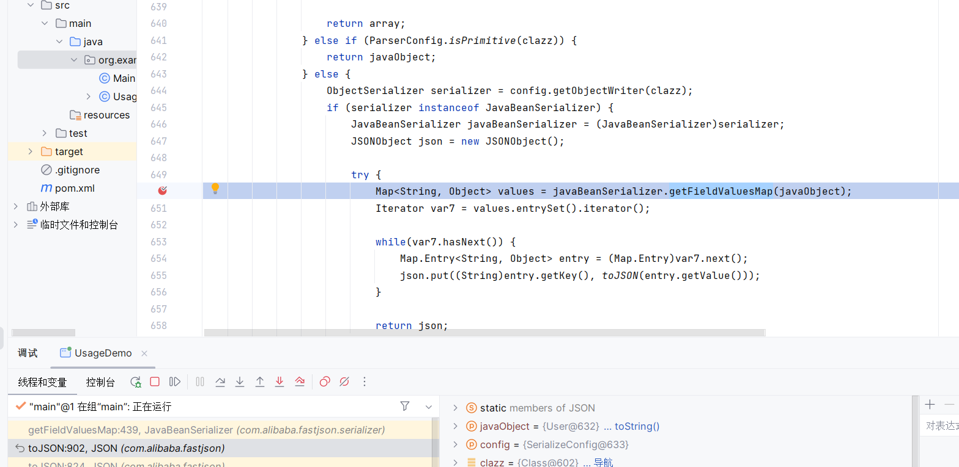The width and height of the screenshot is (959, 467).
Task: Close the UsageDemo debug tab
Action: (144, 353)
